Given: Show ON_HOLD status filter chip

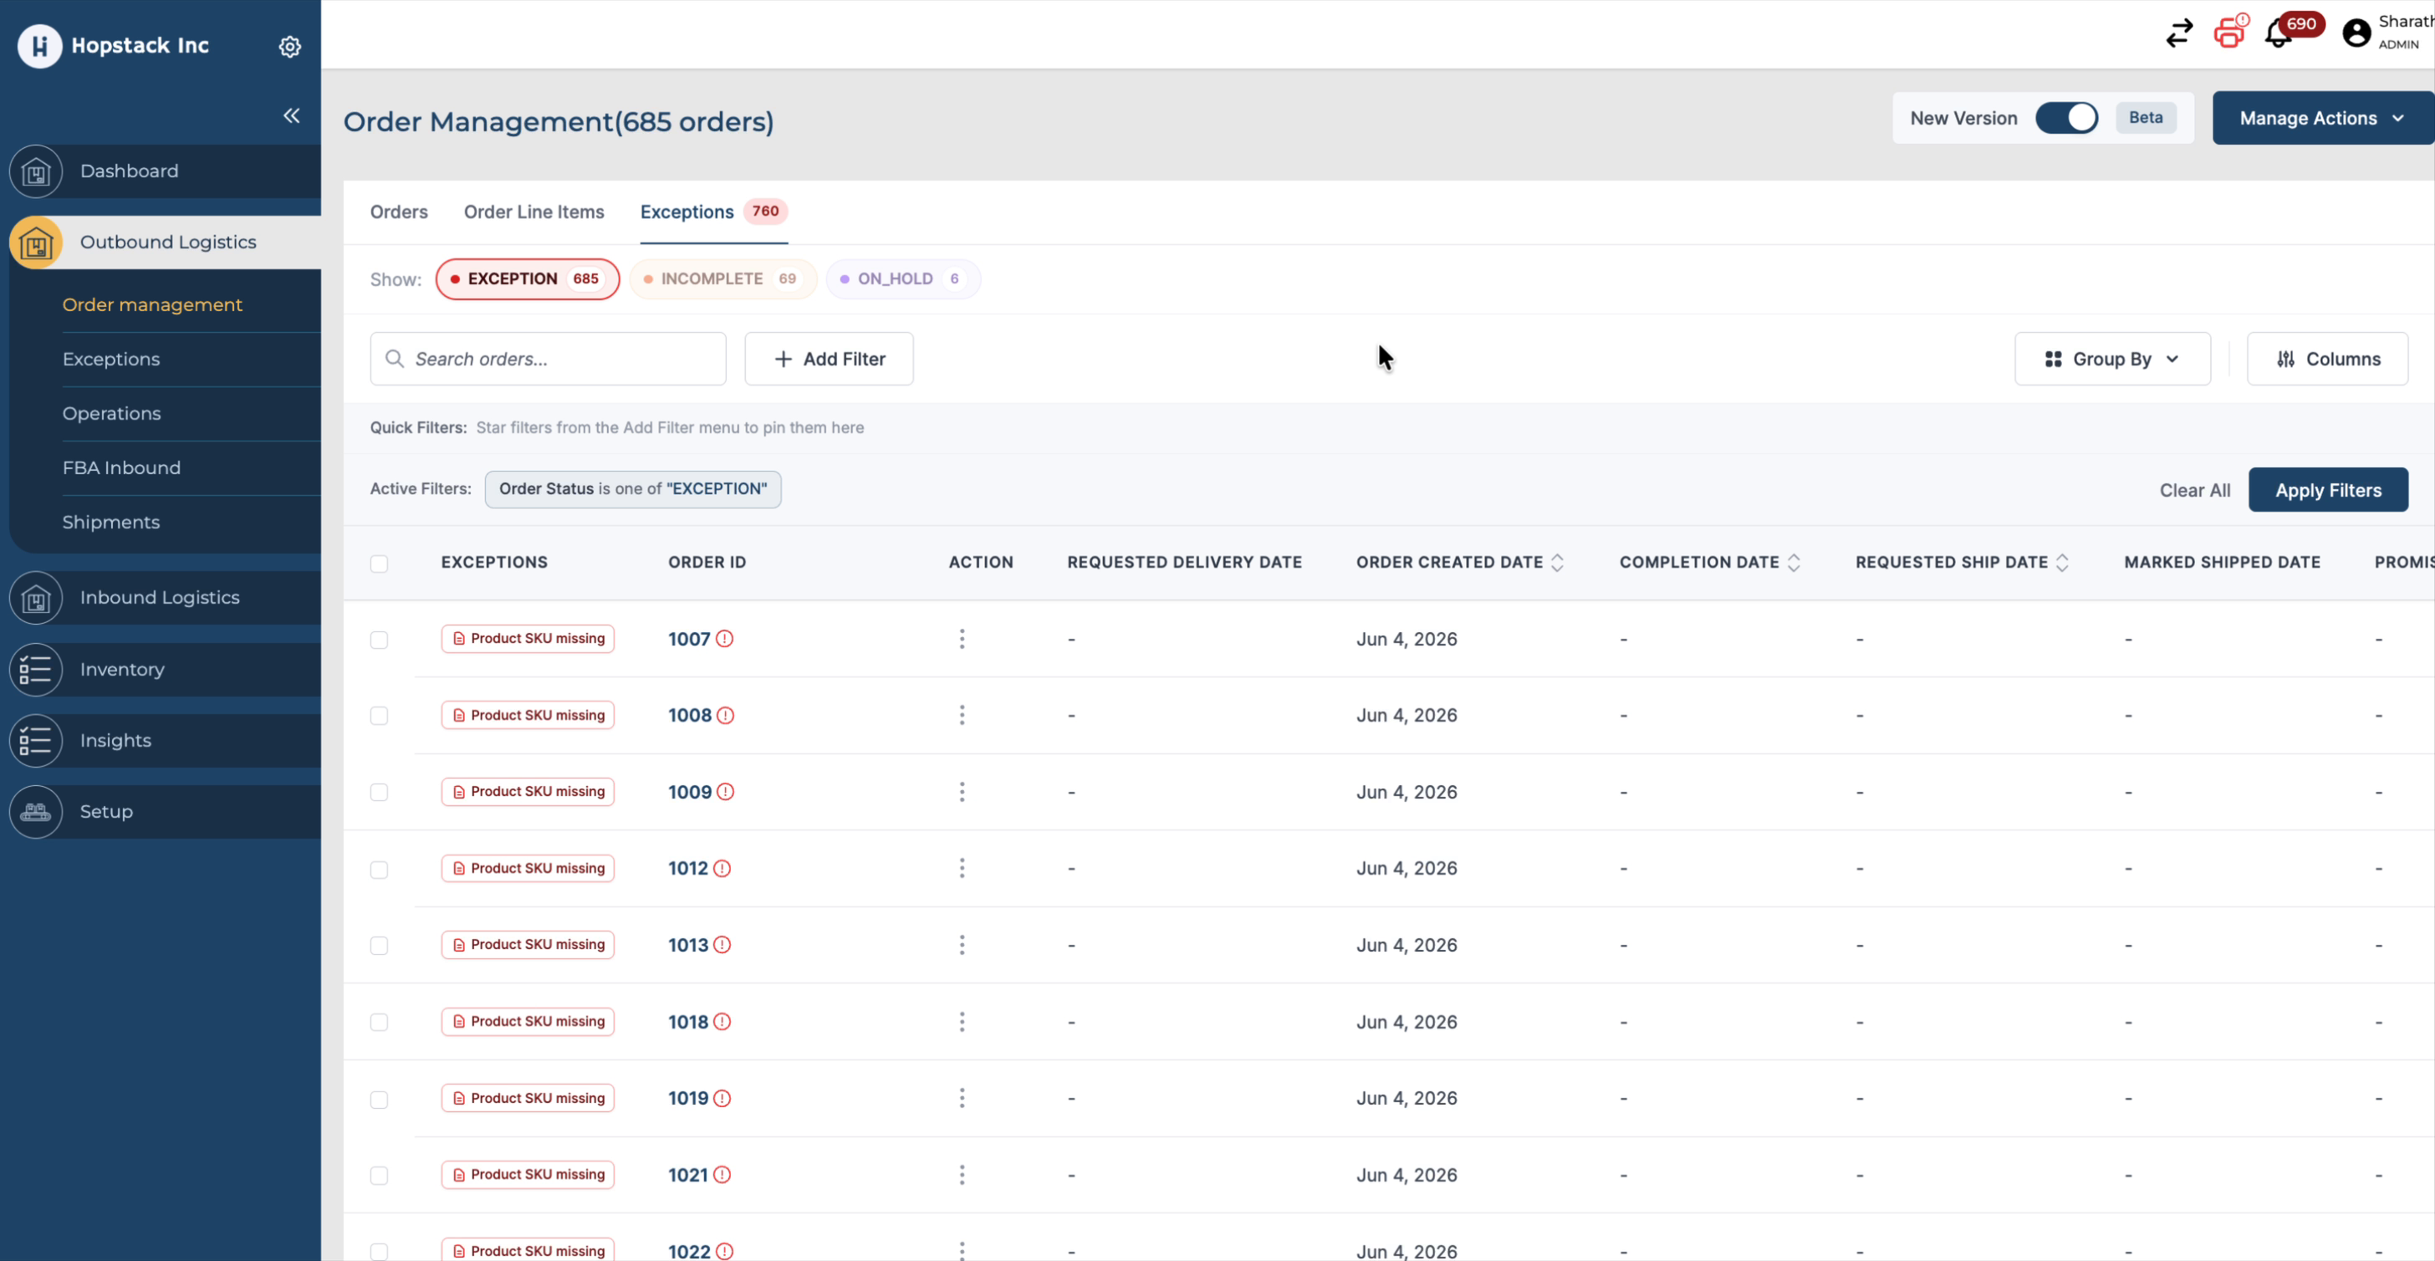Looking at the screenshot, I should 903,278.
